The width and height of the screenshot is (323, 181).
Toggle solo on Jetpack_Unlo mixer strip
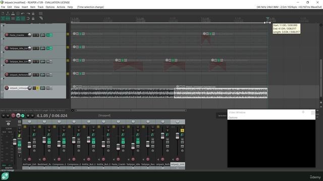[x=182, y=130]
